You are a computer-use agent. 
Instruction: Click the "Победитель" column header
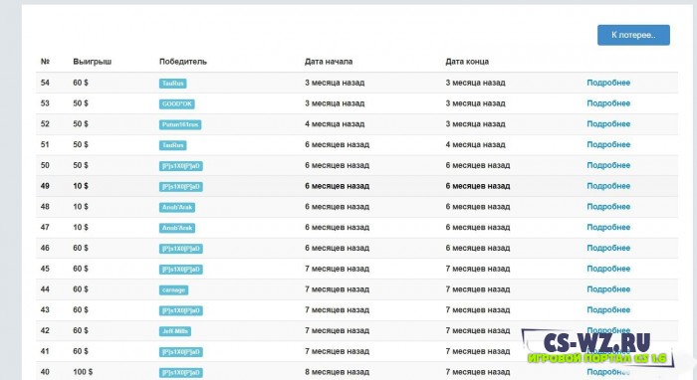[183, 62]
